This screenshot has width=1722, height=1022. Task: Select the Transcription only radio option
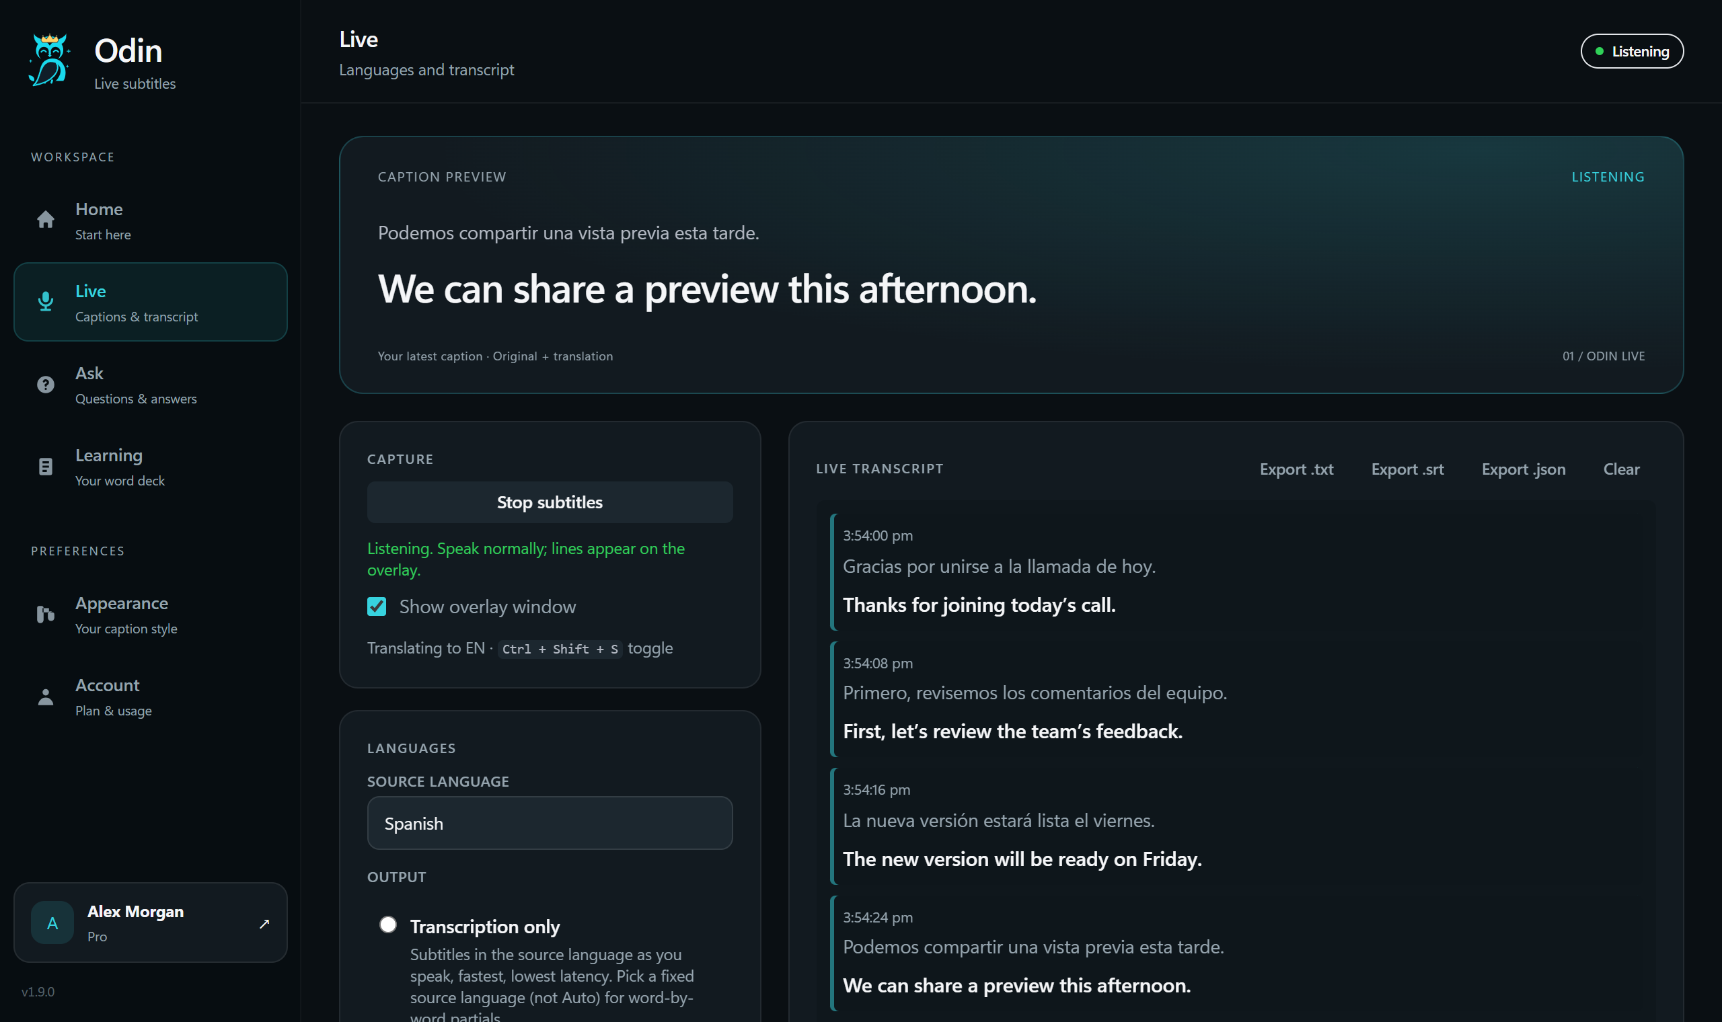coord(388,925)
